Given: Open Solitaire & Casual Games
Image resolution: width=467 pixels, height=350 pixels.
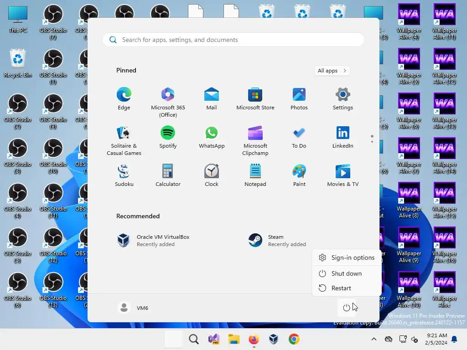Looking at the screenshot, I should pyautogui.click(x=124, y=140).
